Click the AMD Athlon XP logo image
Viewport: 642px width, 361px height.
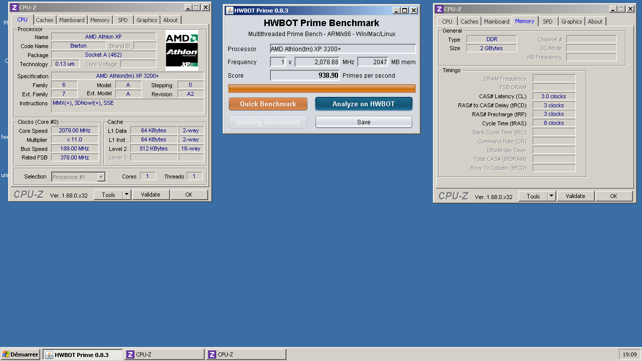pyautogui.click(x=182, y=51)
